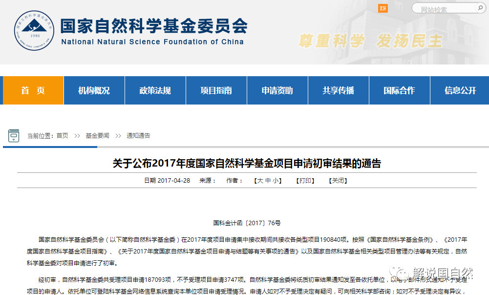Select 政策法规 in the navigation bar
The image size is (489, 295).
tap(155, 90)
